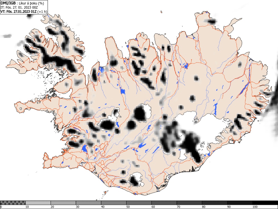Screen dimensions: 278x209
Task: Click the legend label '10'
Action: point(27,207)
